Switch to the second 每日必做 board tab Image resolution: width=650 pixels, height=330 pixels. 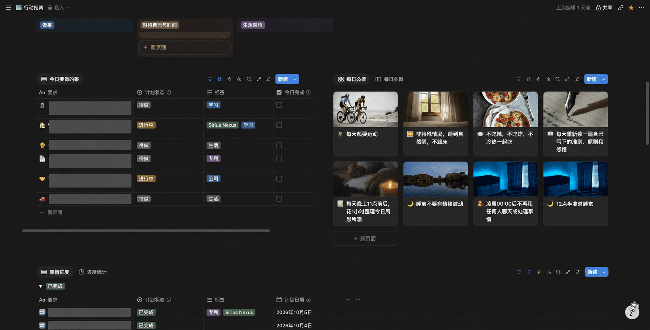(x=389, y=79)
